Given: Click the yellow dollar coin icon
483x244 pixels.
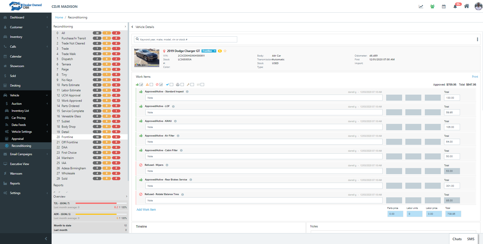Looking at the screenshot, I should pyautogui.click(x=220, y=51).
